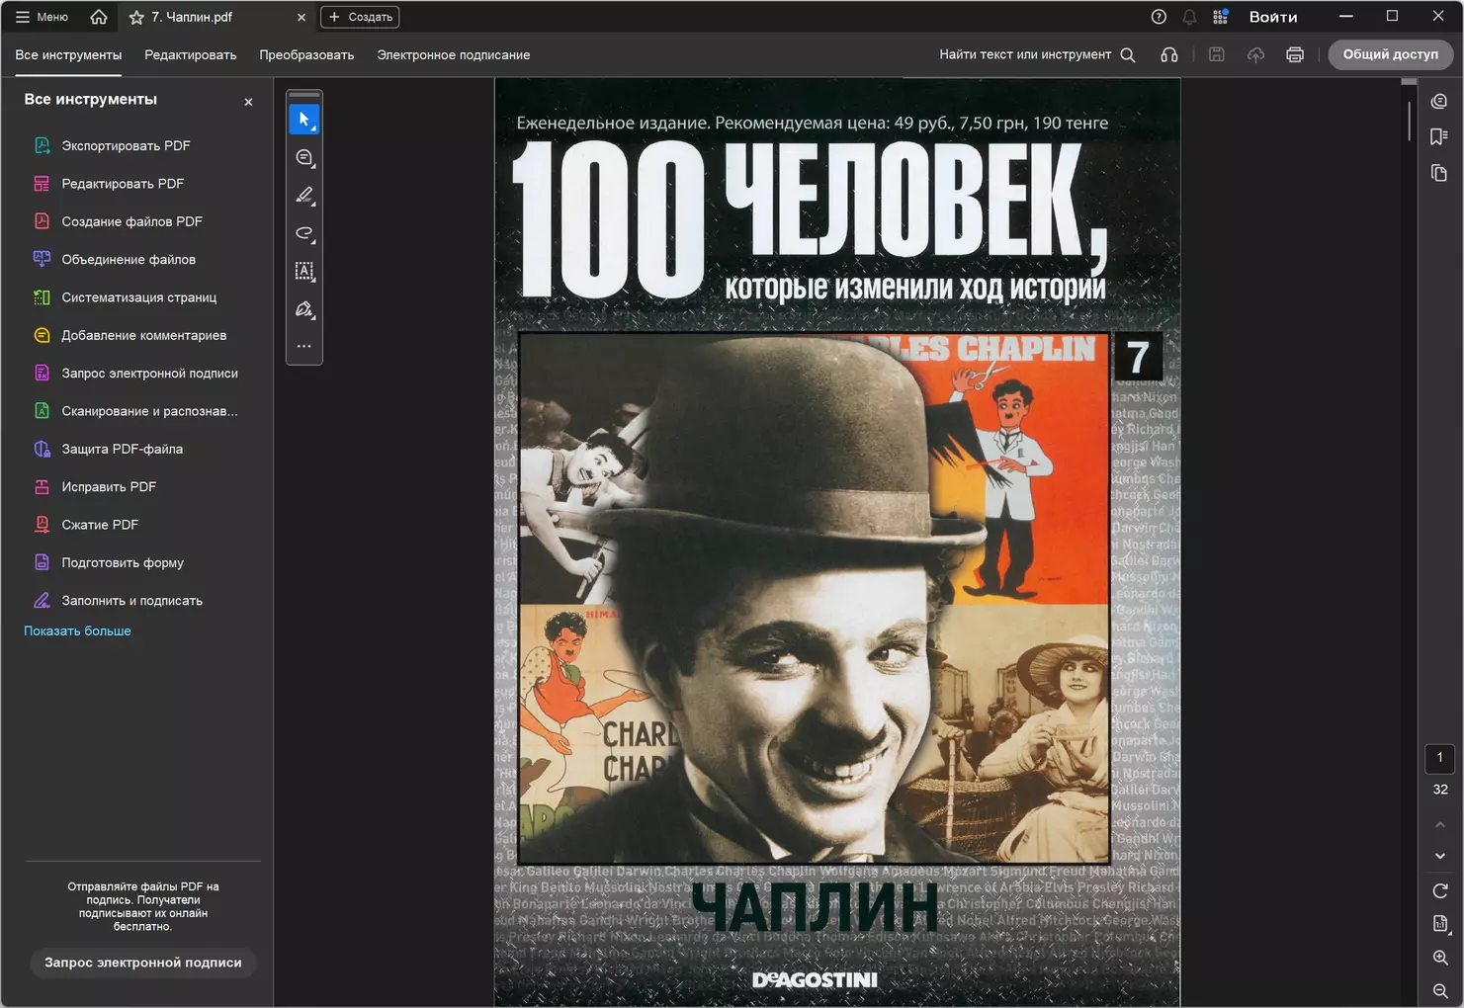Open the Редактировать tab
The image size is (1464, 1008).
click(191, 55)
